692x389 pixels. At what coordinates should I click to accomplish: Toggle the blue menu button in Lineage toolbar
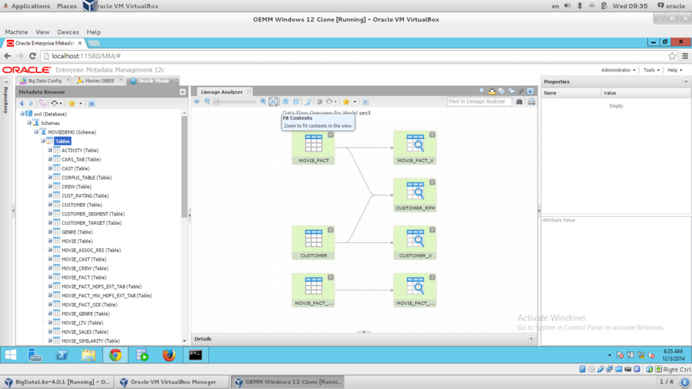pos(366,102)
